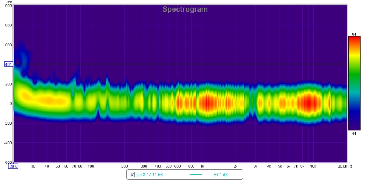370x180 pixels.
Task: Click the Spectrogram title text
Action: pos(185,10)
